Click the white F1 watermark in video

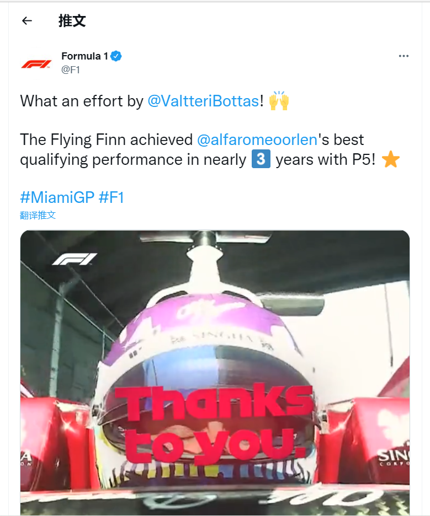[75, 259]
